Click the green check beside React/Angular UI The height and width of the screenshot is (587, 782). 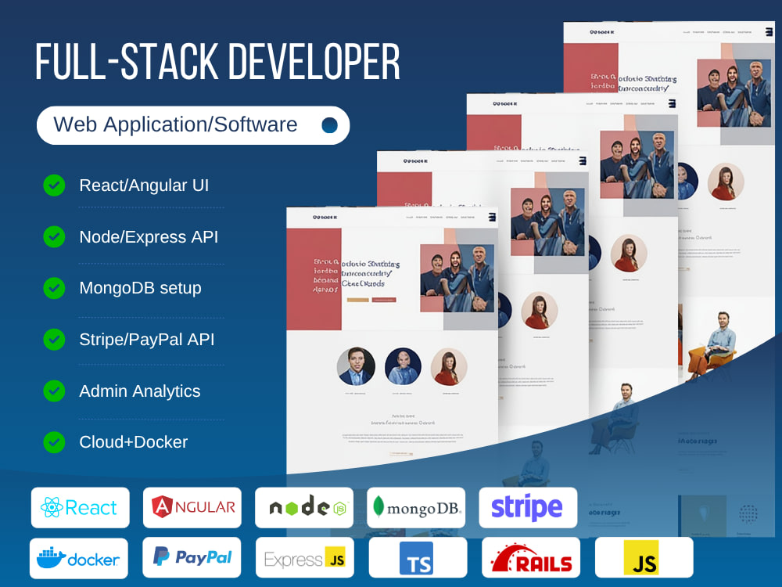[x=54, y=185]
